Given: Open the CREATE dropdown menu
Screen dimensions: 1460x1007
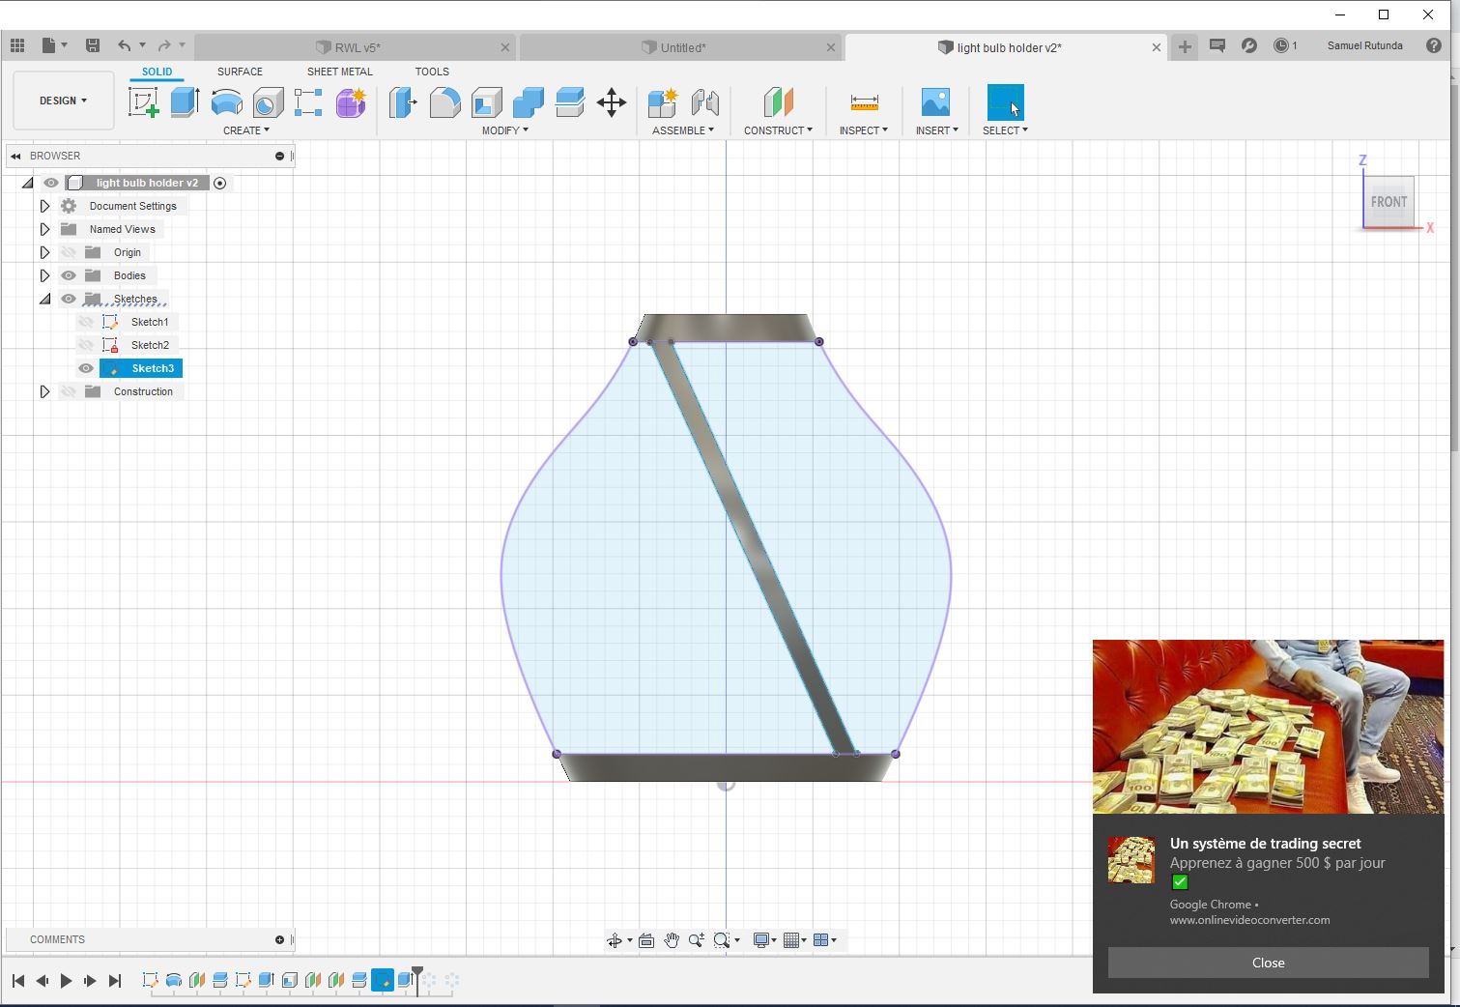Looking at the screenshot, I should click(246, 130).
